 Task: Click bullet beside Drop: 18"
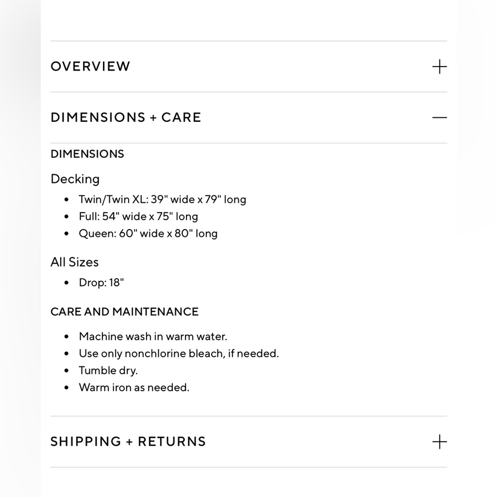tap(66, 283)
